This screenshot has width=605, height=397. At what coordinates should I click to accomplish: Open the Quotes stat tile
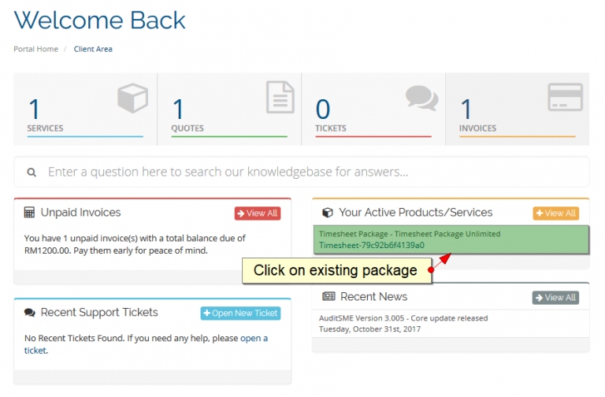pyautogui.click(x=229, y=109)
